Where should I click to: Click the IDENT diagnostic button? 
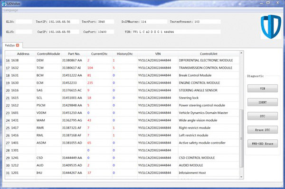click(263, 102)
